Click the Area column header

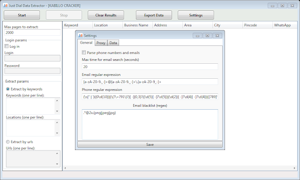198,25
